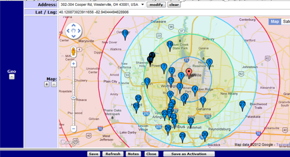Switch to the Map view tab
Screen dimensions: 290x157
275,21
